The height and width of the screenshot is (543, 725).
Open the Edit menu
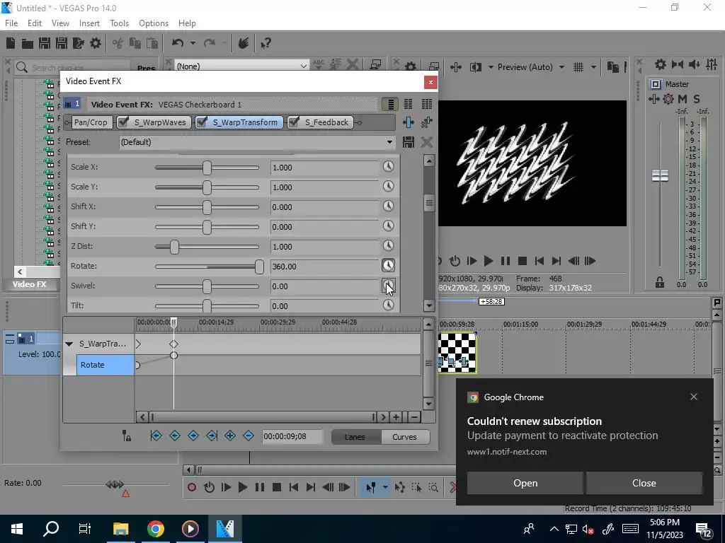coord(35,23)
